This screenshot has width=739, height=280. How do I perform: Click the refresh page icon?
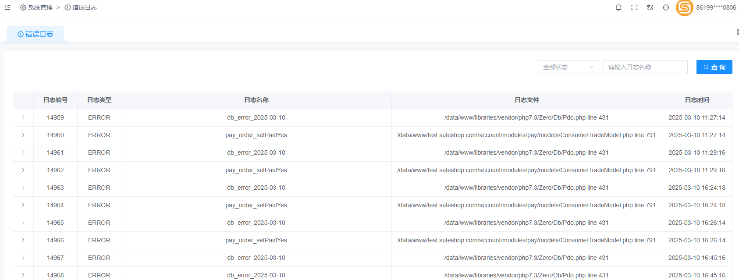click(x=666, y=7)
